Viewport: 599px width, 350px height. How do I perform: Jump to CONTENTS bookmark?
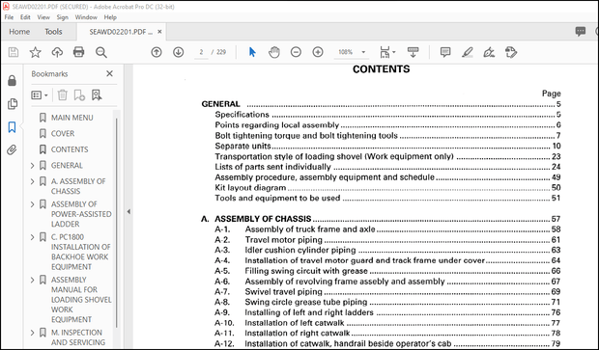click(x=70, y=149)
